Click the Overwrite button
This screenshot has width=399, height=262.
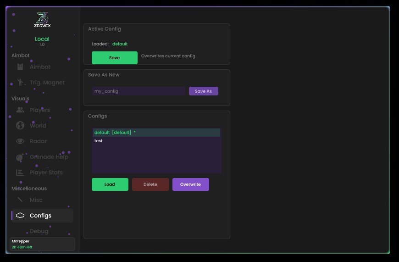point(190,184)
